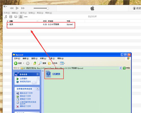
Task: Click 移动这个文件 link
Action: point(25,96)
